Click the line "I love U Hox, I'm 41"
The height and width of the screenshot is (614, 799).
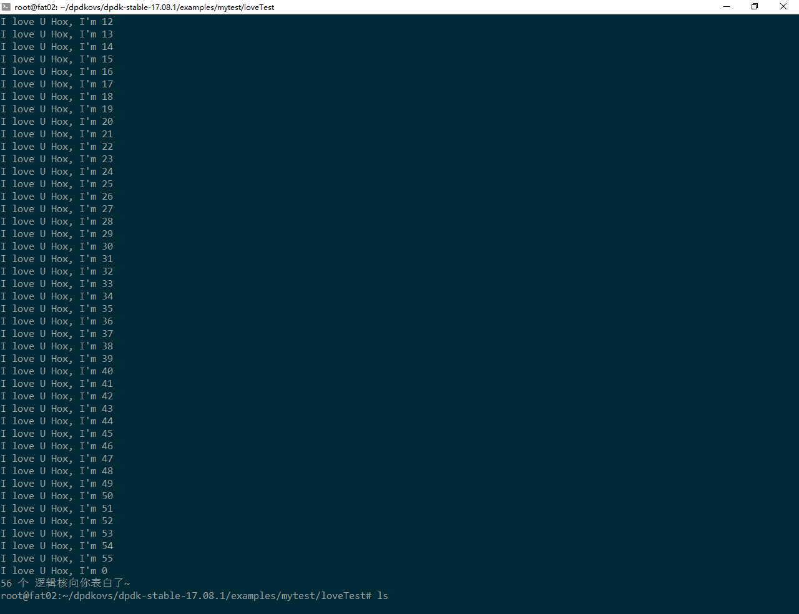point(57,384)
